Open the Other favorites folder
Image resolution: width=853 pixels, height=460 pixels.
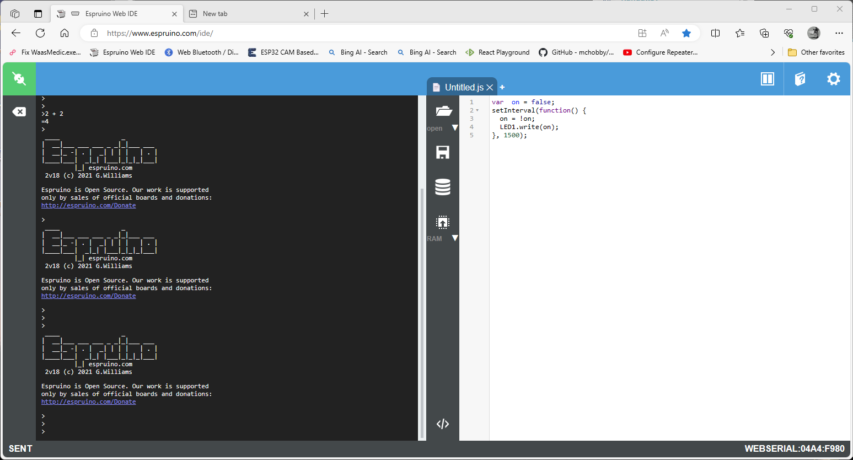pos(817,52)
